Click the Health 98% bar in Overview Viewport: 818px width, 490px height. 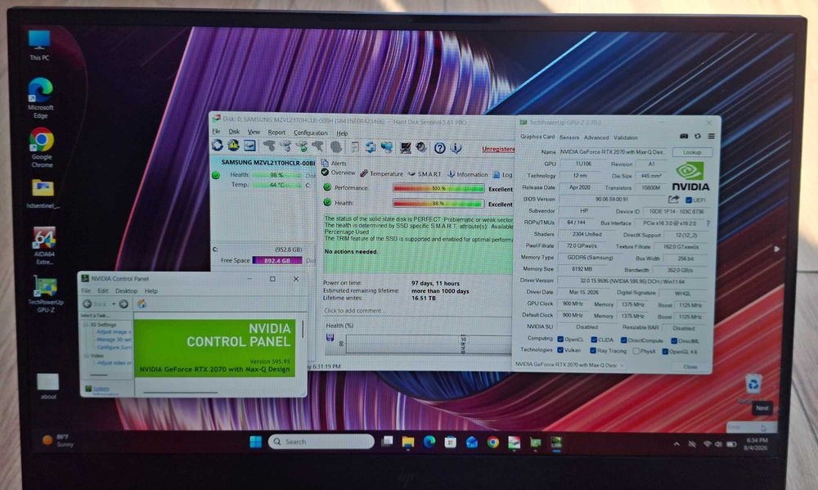pos(438,203)
